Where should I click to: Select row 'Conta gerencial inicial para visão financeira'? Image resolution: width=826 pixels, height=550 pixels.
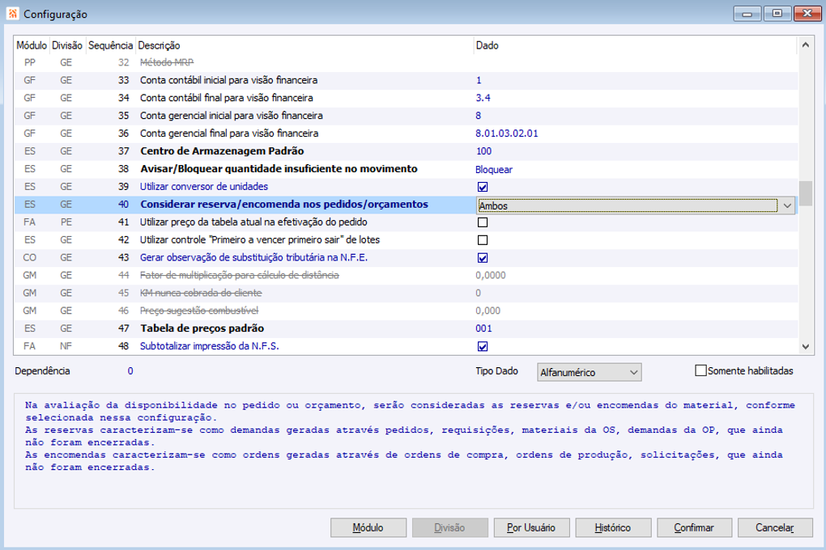pyautogui.click(x=406, y=116)
